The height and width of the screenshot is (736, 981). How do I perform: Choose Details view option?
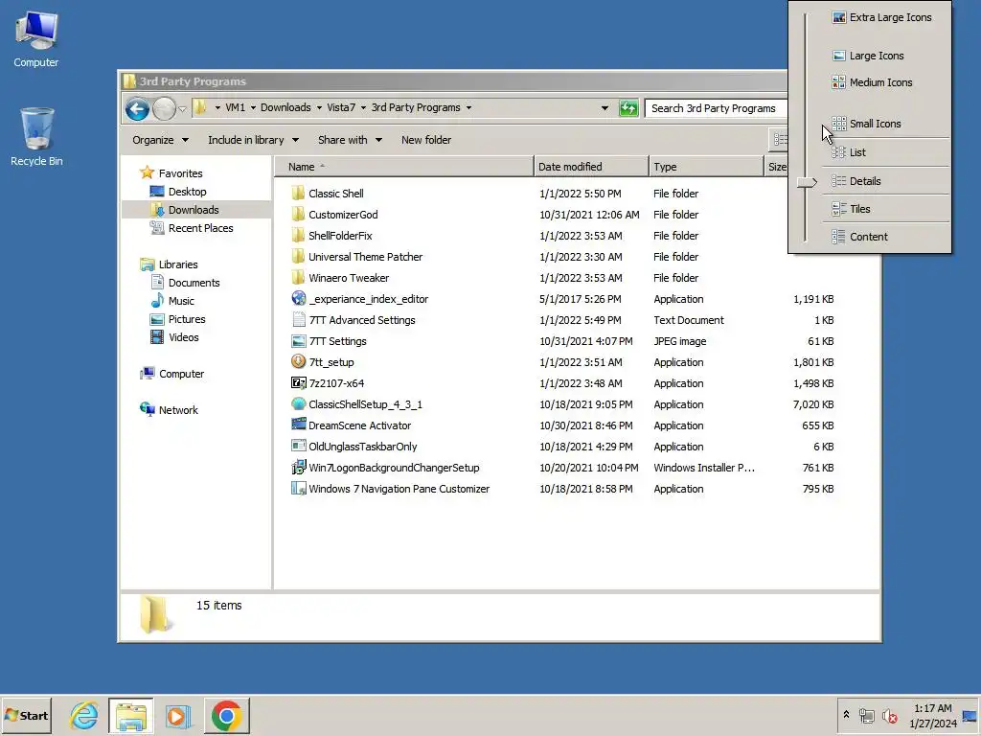pos(856,181)
